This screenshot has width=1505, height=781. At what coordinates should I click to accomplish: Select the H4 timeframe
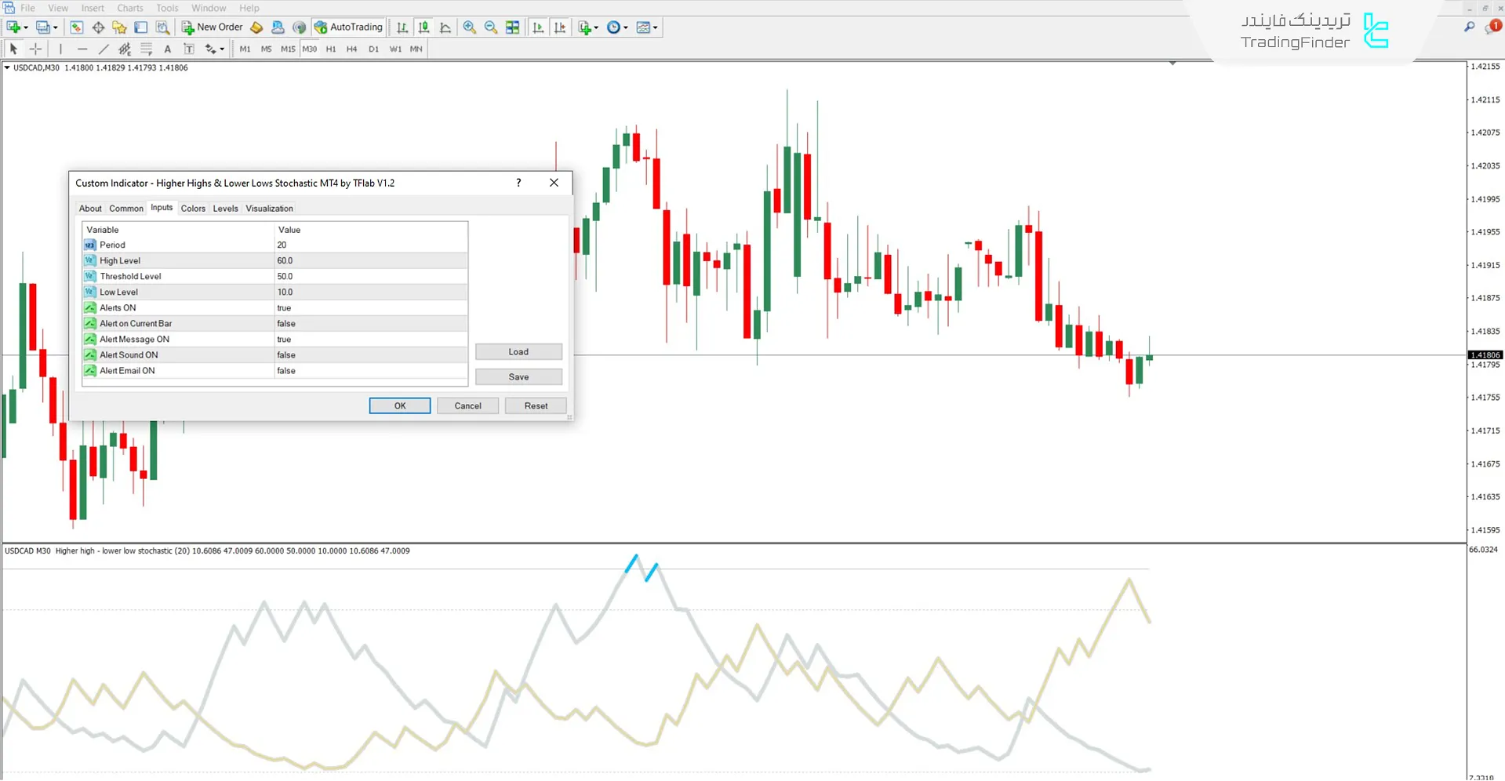(x=351, y=49)
